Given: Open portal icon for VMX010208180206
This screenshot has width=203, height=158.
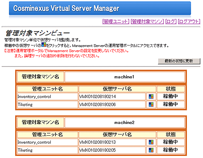Looking at the screenshot, I should coord(151,104).
